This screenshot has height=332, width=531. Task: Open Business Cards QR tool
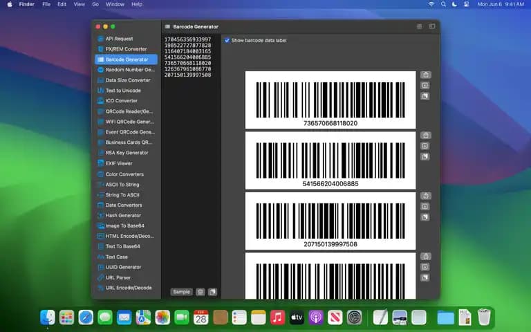[126, 142]
